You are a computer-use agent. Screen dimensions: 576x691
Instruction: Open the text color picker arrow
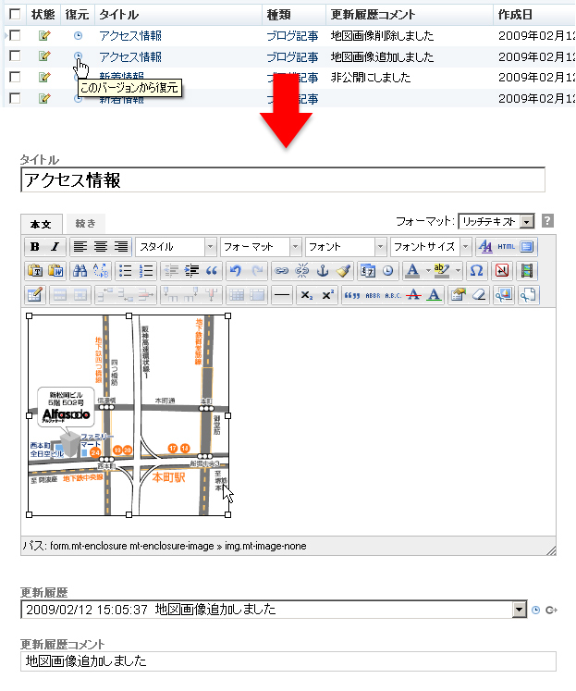[428, 271]
